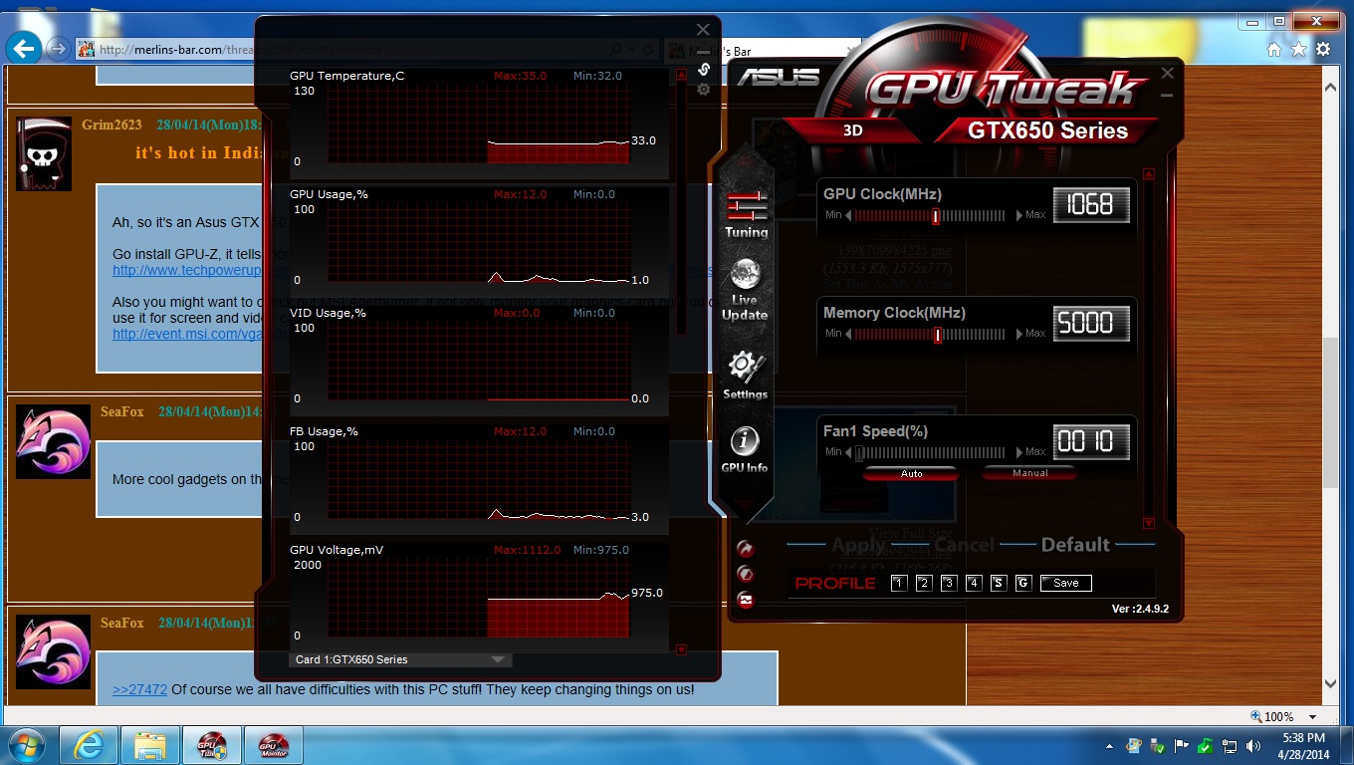Click the monitor panel scroll-up red arrow
1354x765 pixels.
(681, 75)
